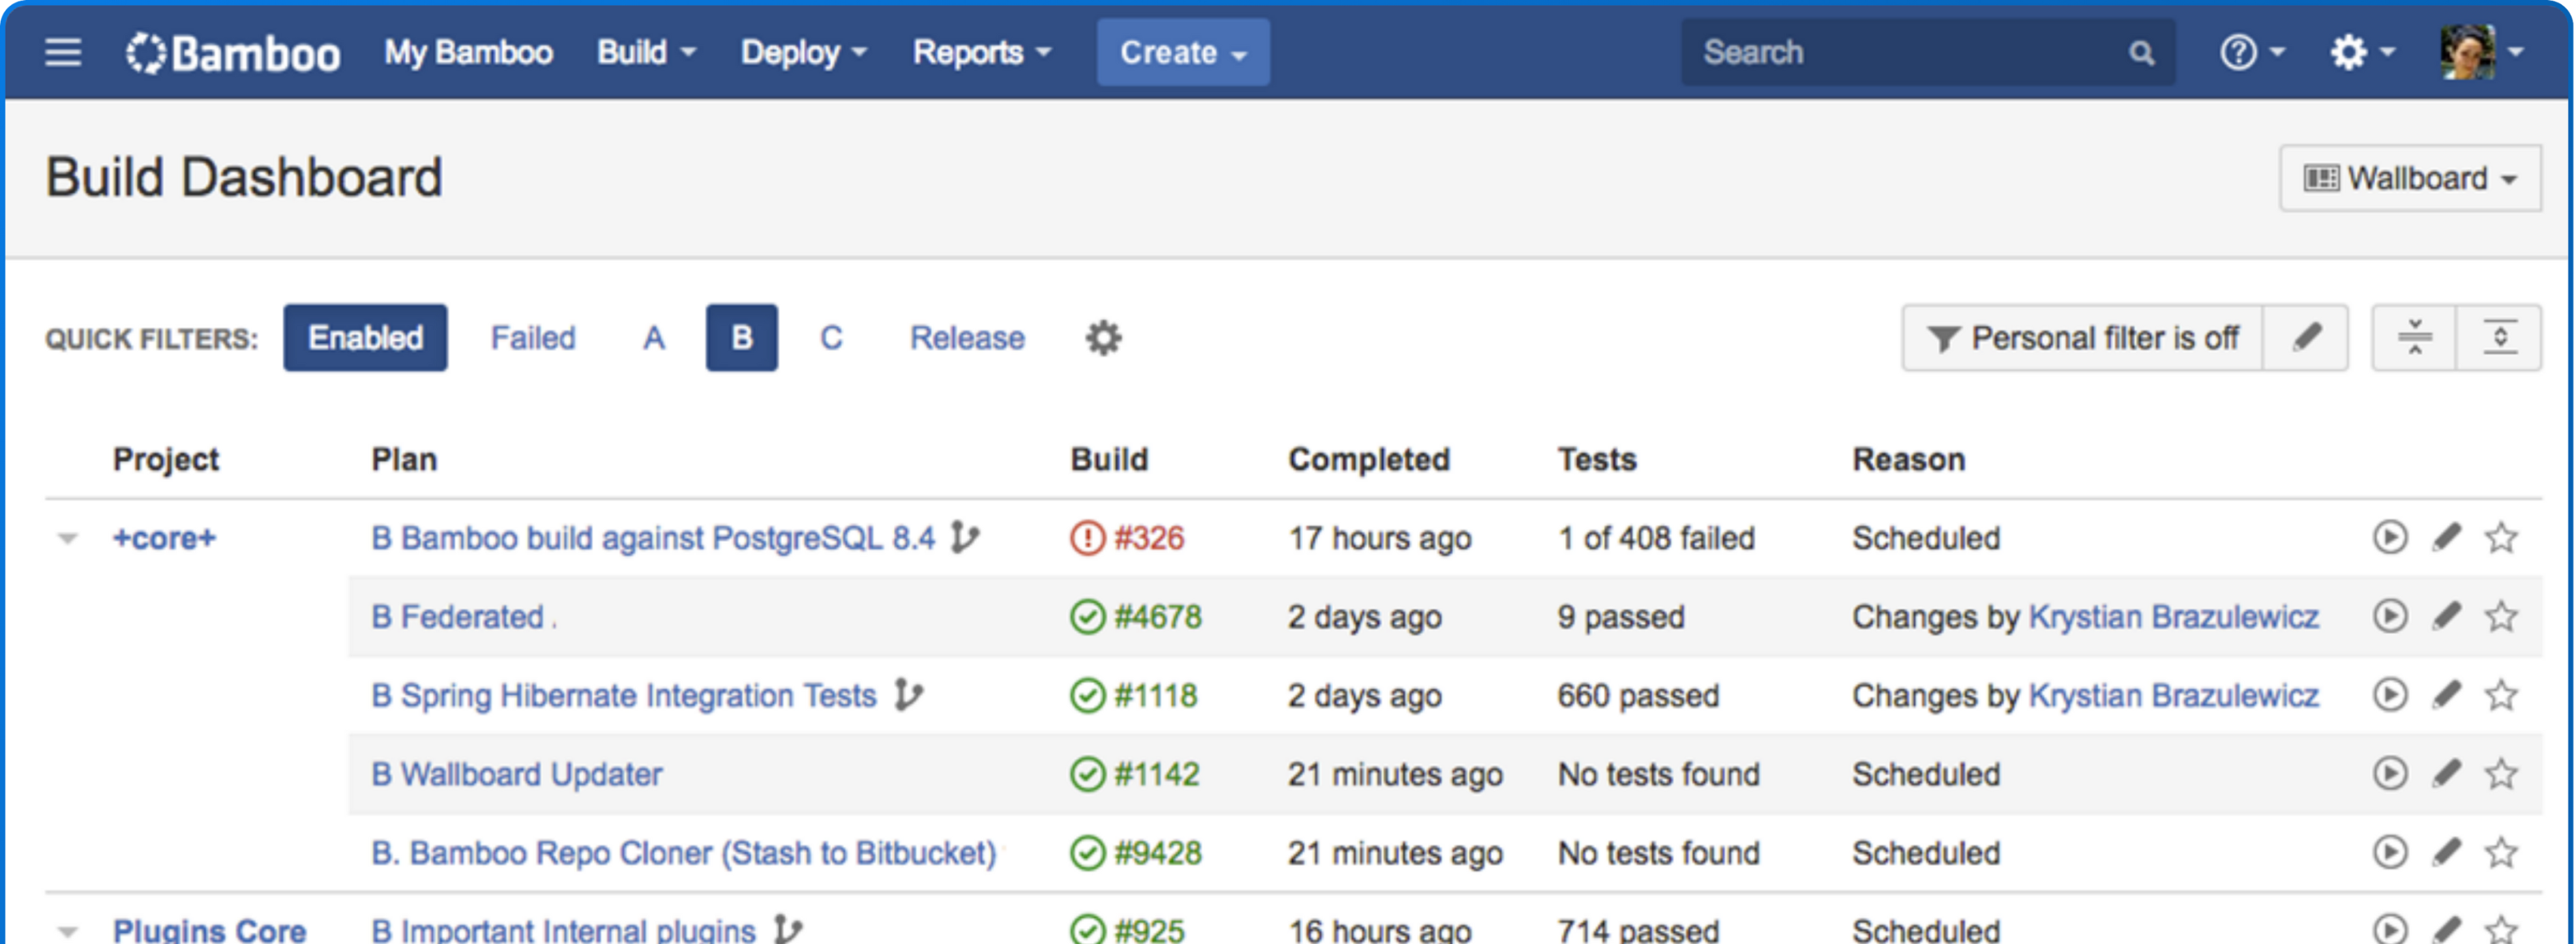Edit the Bamboo Repo Cloner plan
Viewport: 2576px width, 944px height.
coord(2446,853)
